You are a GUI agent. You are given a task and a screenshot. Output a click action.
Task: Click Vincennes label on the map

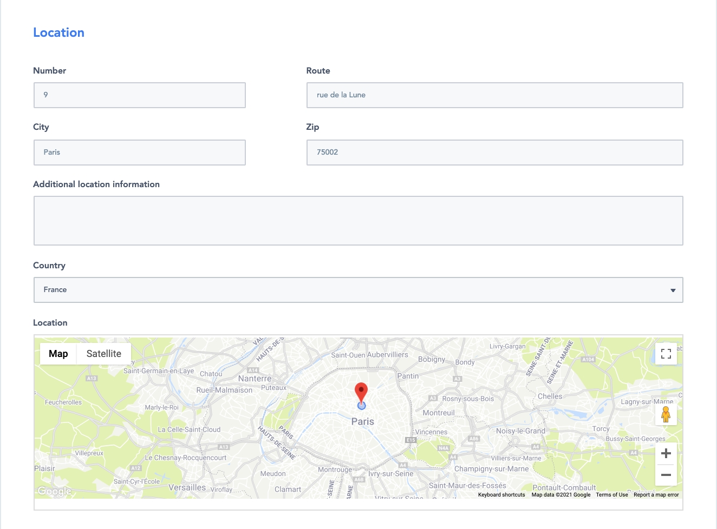432,432
